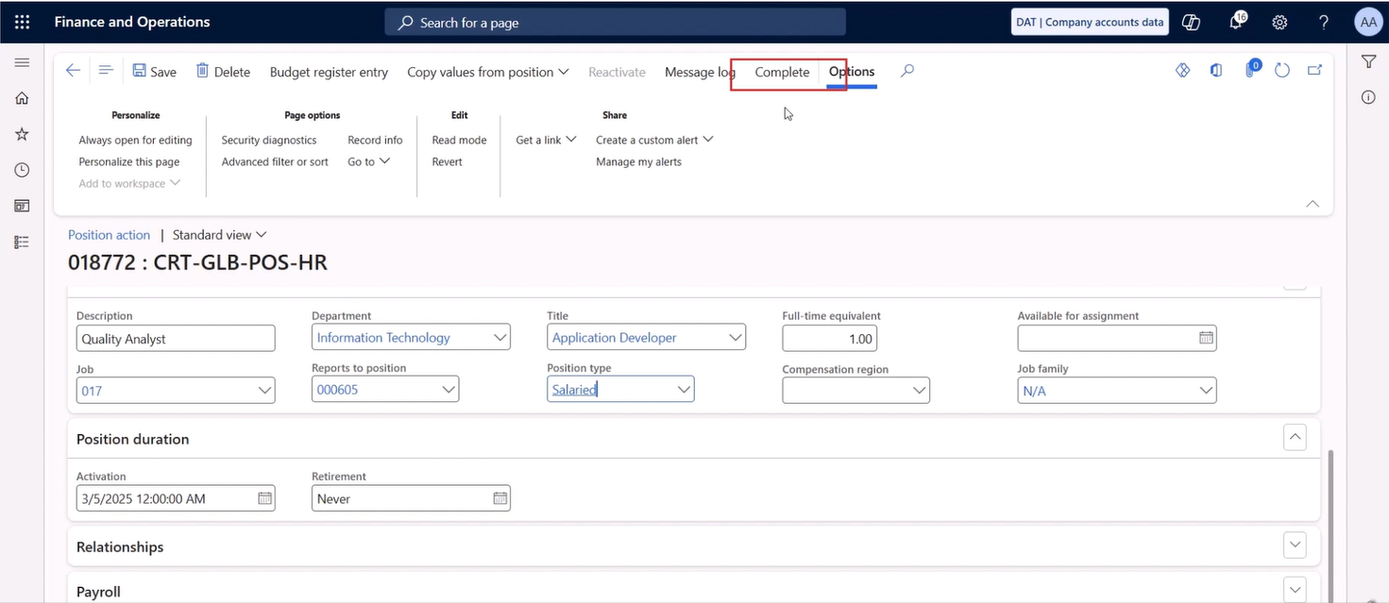Screen dimensions: 1389x603
Task: Open Manage my alerts
Action: (x=638, y=161)
